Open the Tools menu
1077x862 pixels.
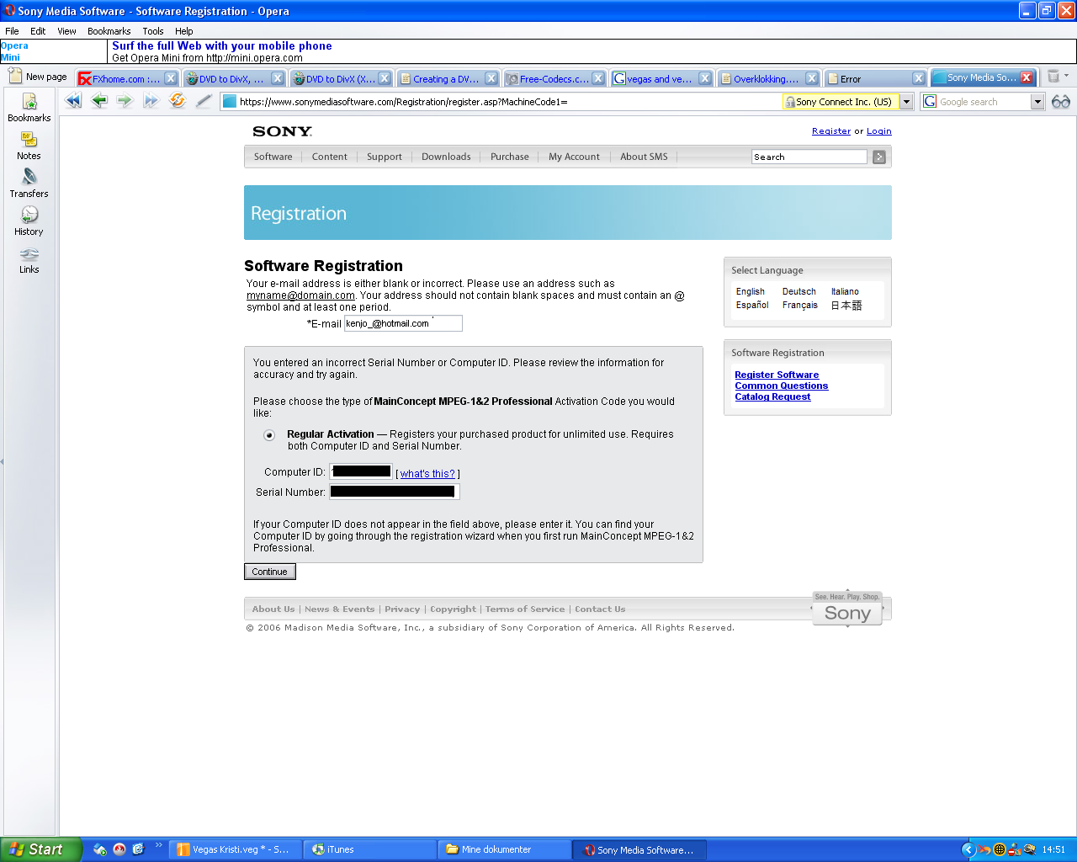[153, 31]
